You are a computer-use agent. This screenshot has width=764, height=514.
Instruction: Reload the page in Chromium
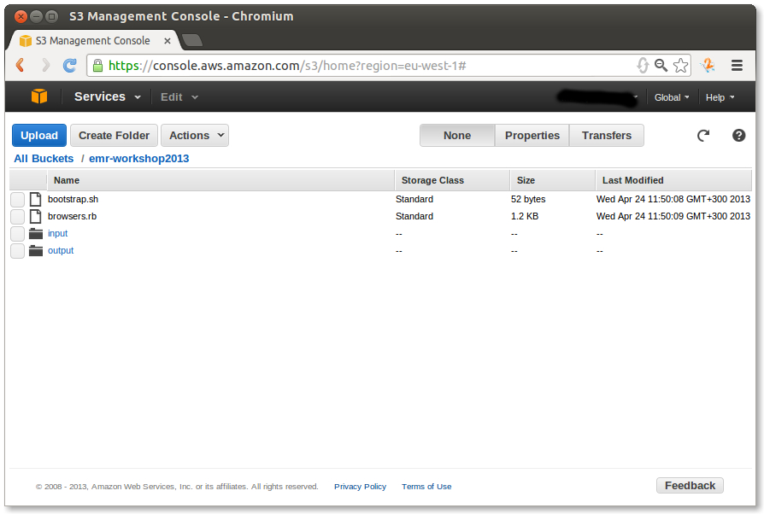point(70,66)
